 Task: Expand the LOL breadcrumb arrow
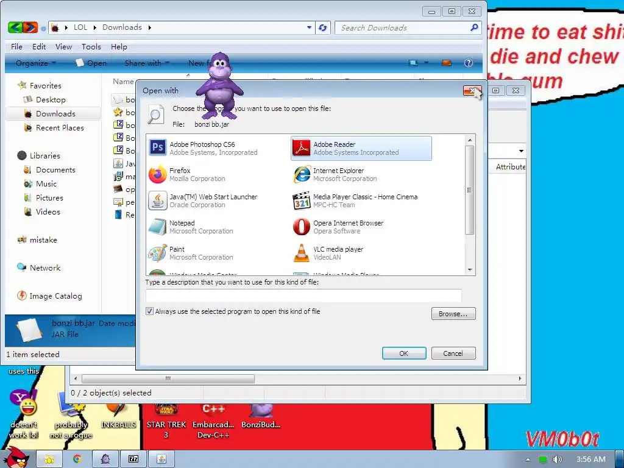coord(94,27)
